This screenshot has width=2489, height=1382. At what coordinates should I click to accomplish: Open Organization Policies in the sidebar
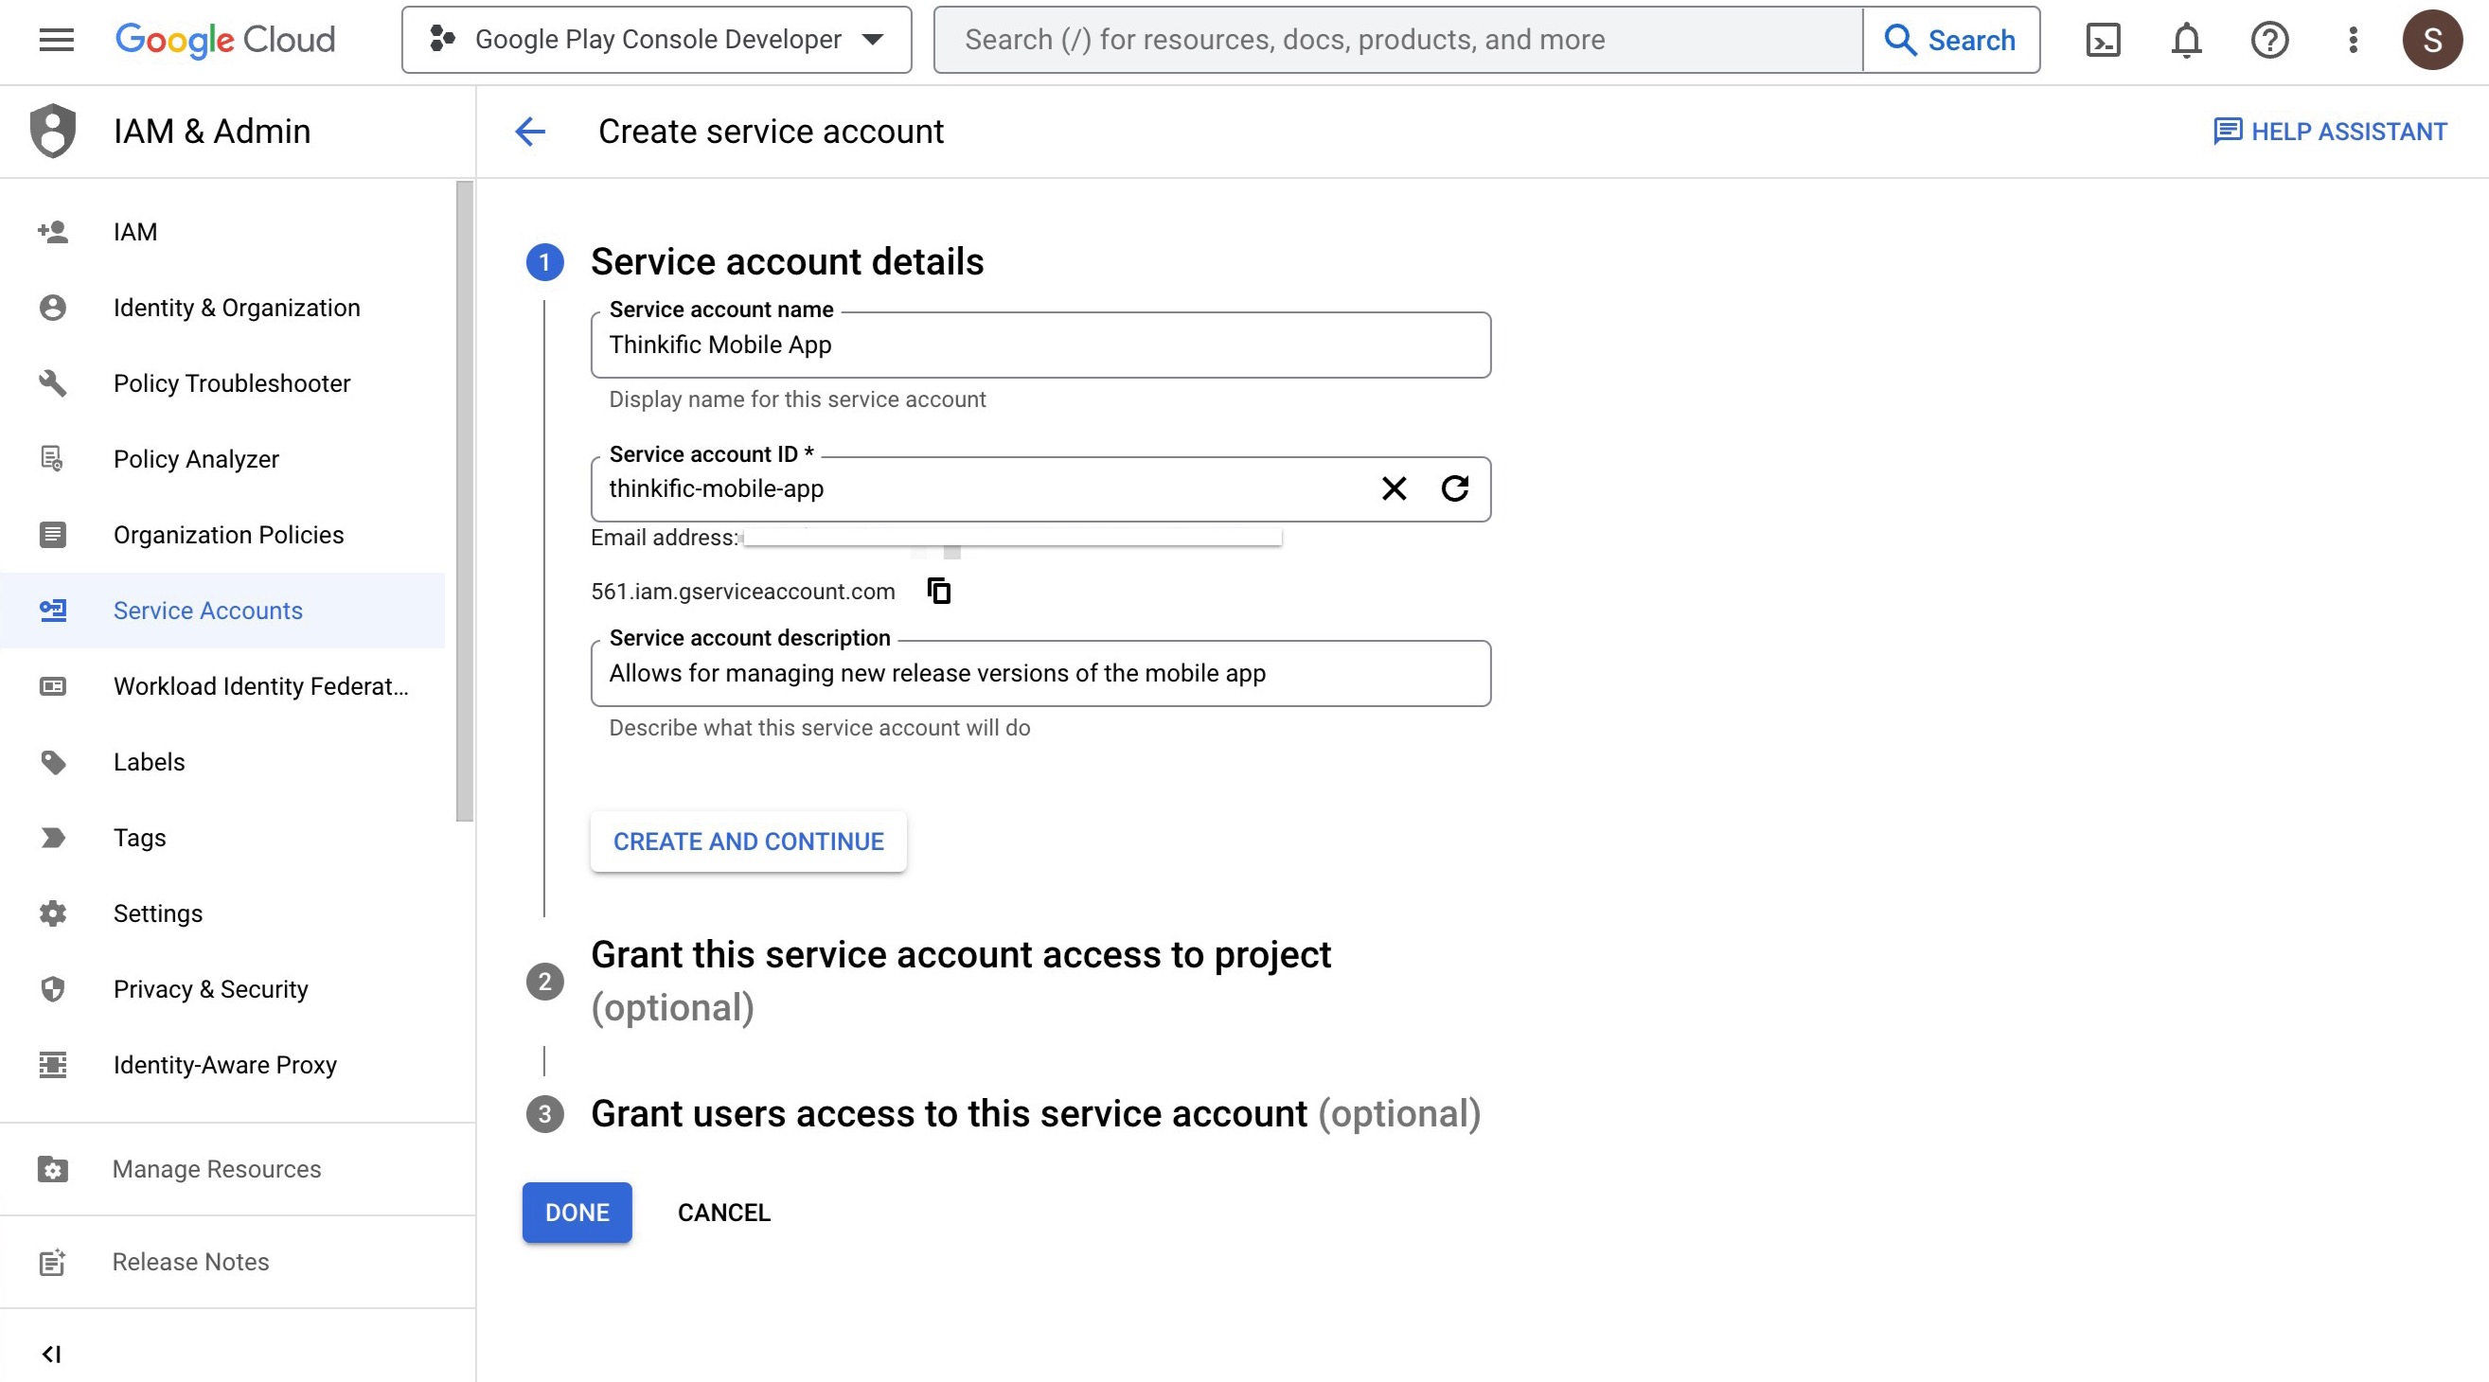(x=222, y=534)
